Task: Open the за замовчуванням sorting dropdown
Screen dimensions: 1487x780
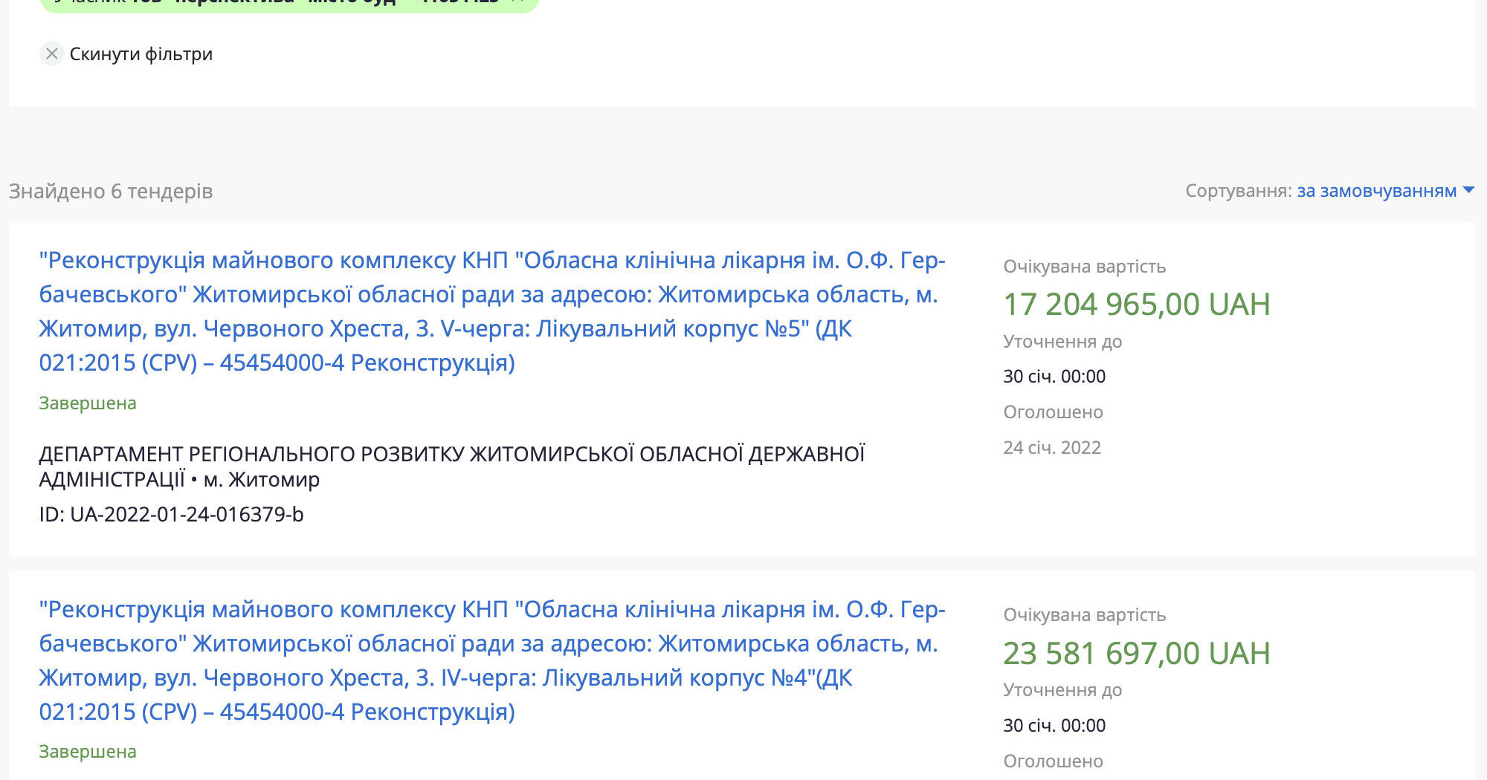Action: coord(1376,191)
